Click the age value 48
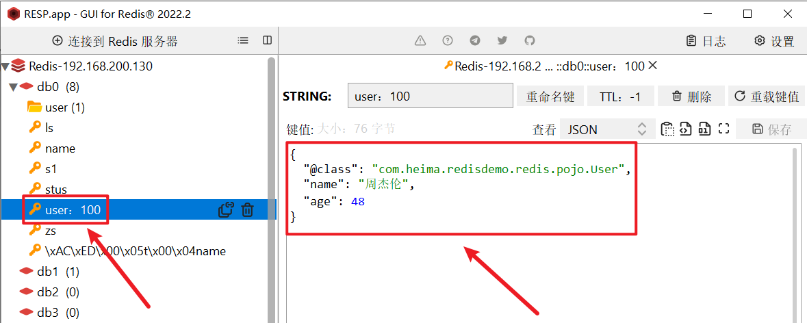This screenshot has width=807, height=323. point(358,202)
